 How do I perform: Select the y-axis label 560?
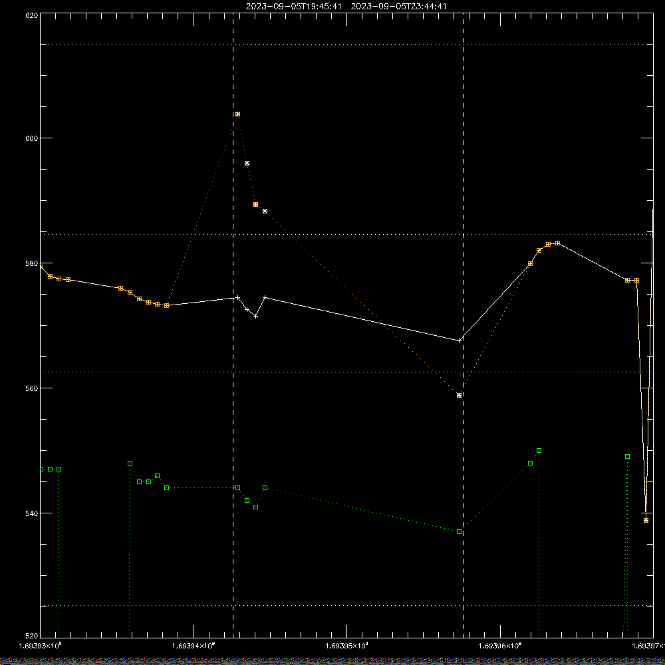pyautogui.click(x=33, y=388)
